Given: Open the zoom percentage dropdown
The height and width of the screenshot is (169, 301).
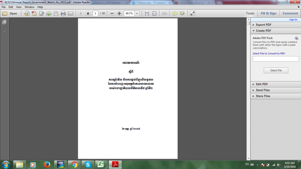Looking at the screenshot, I should click(x=137, y=13).
